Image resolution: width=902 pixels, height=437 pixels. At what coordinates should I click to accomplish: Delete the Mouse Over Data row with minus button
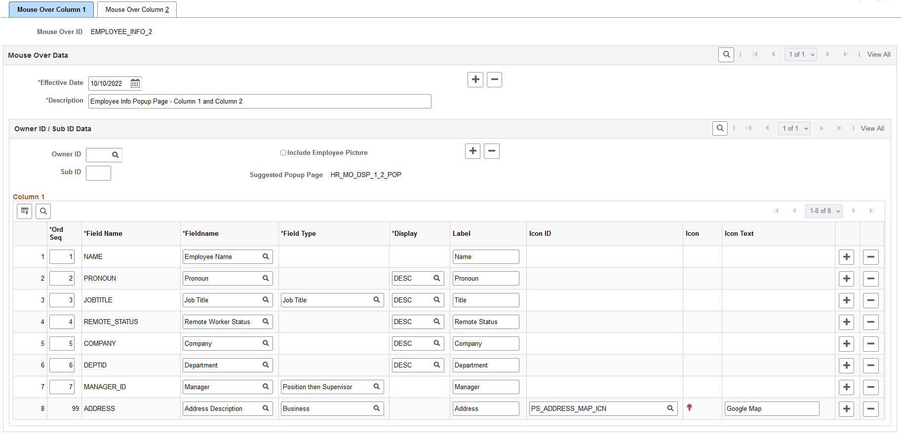(494, 79)
